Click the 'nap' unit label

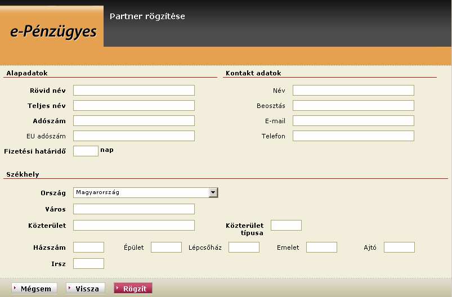tap(107, 150)
